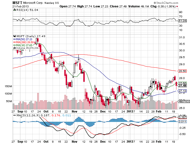190x144 pixels.
Task: Click the Close 27.49 header value
Action: 118,6
